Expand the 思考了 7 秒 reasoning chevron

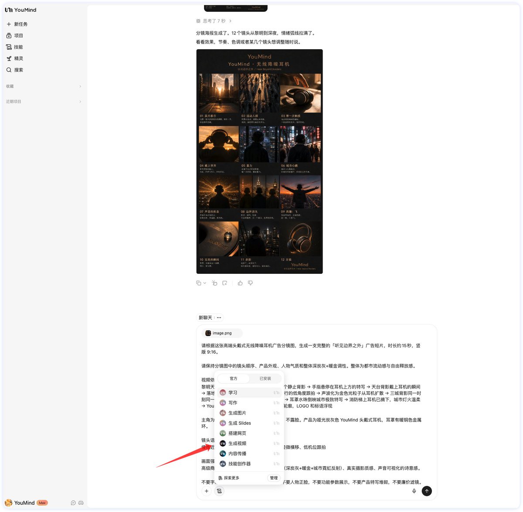coord(231,21)
